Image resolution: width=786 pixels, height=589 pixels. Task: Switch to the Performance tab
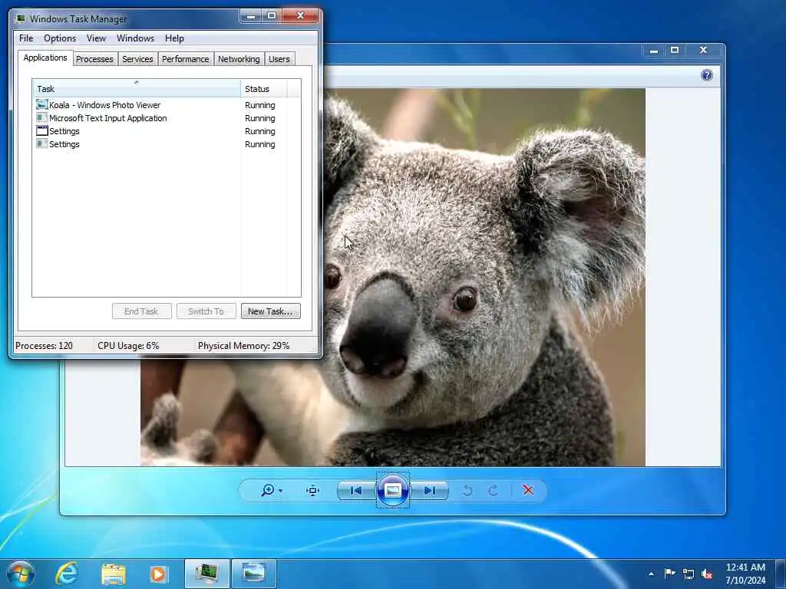pyautogui.click(x=186, y=59)
